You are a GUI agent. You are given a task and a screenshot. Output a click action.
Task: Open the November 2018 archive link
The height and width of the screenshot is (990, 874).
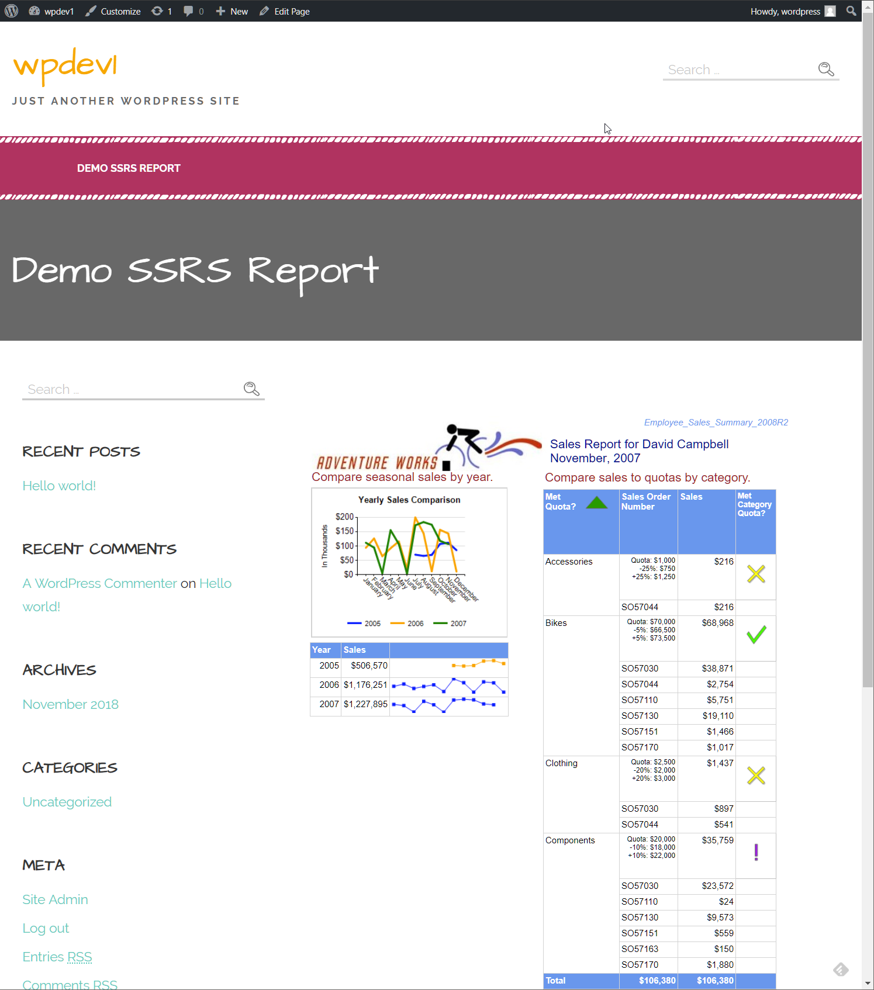click(x=70, y=704)
